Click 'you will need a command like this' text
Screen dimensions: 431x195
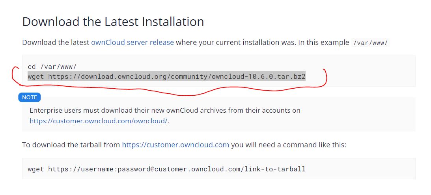click(x=289, y=145)
